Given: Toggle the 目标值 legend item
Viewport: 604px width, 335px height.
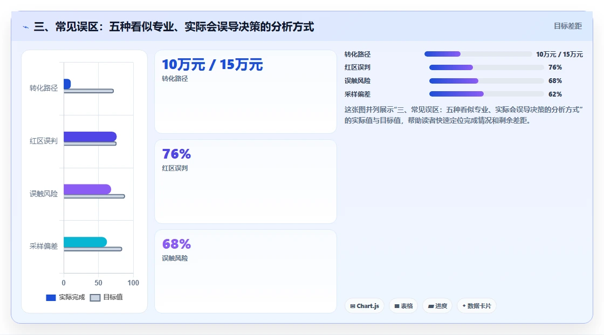Looking at the screenshot, I should coord(106,297).
